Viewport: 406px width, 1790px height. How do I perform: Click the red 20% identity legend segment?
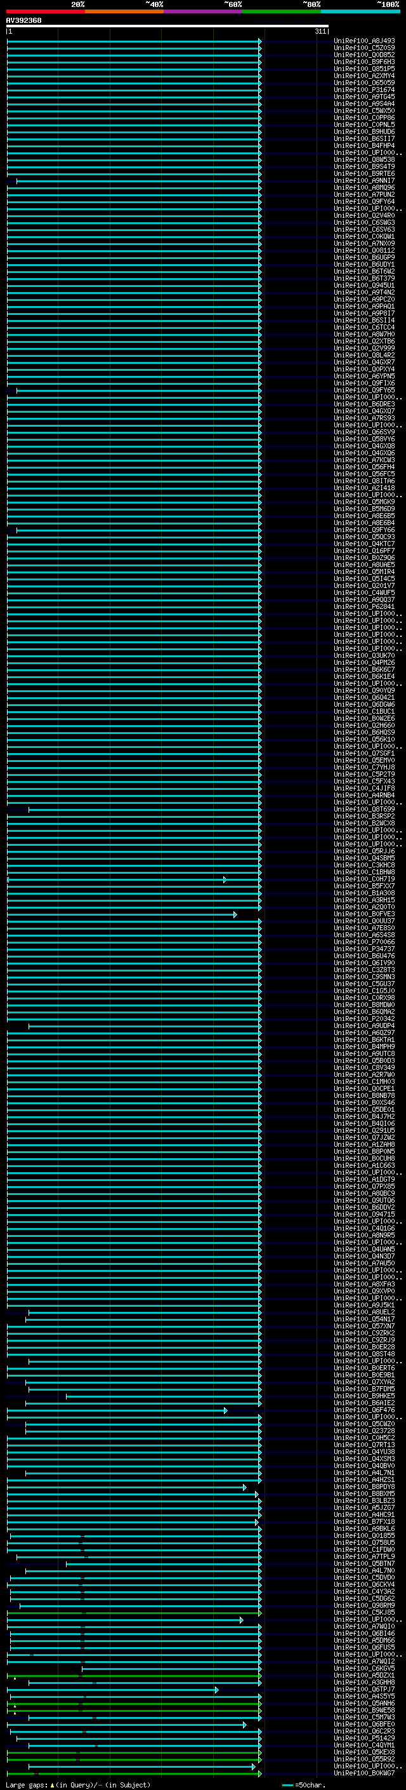click(x=45, y=11)
